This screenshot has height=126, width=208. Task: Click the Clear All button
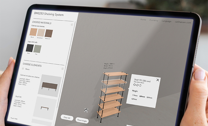click(67, 118)
